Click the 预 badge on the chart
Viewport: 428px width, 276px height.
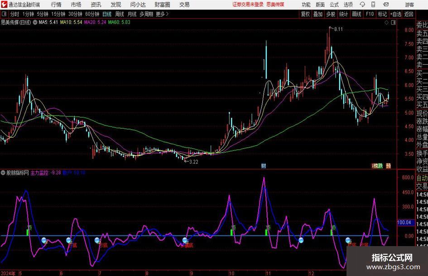tap(389, 165)
